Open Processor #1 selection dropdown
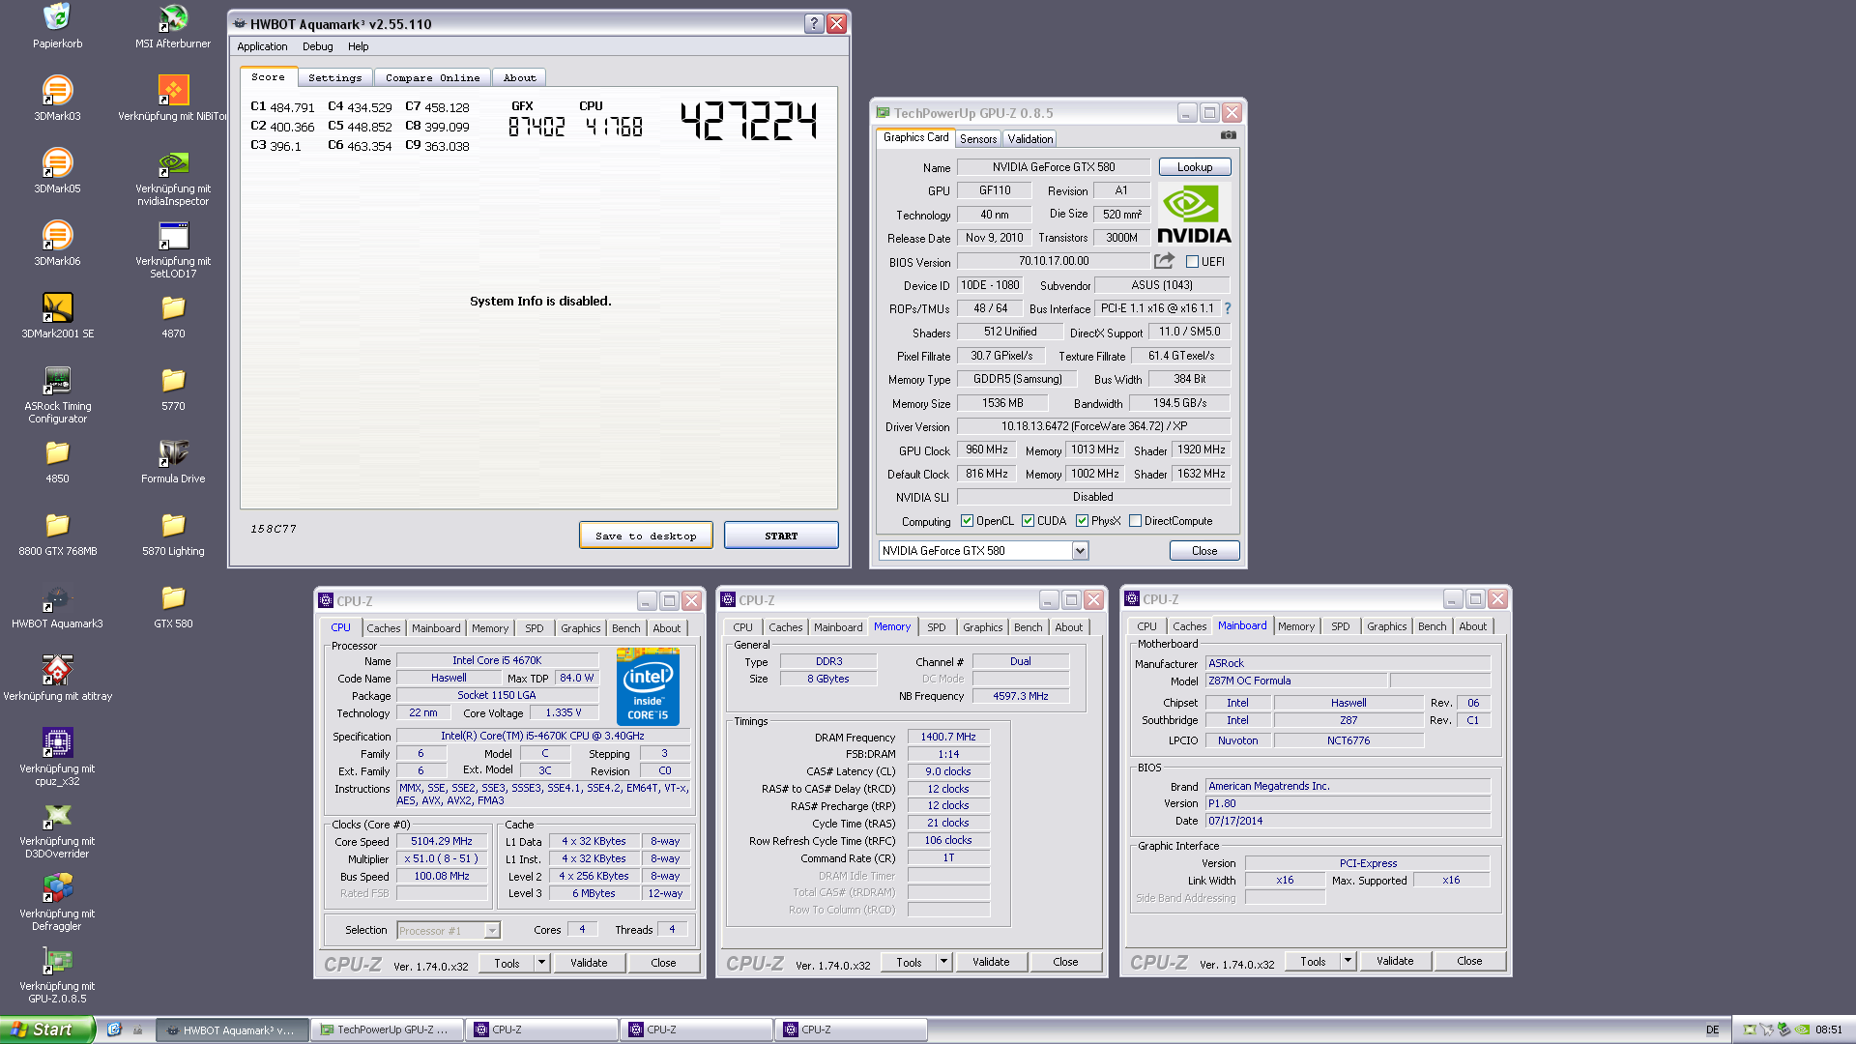1856x1044 pixels. (x=492, y=931)
